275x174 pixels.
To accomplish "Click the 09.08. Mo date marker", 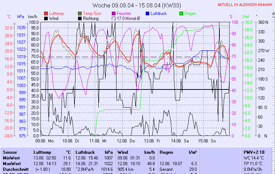I will tap(44, 141).
